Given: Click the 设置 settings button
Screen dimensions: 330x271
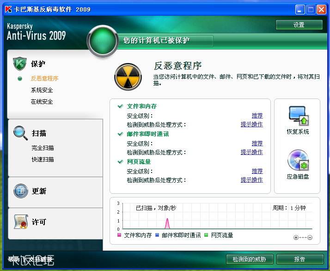Looking at the screenshot, I should (299, 25).
